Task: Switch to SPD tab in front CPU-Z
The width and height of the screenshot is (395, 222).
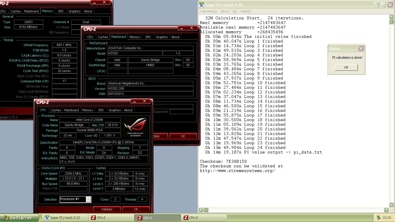Action: (101, 110)
